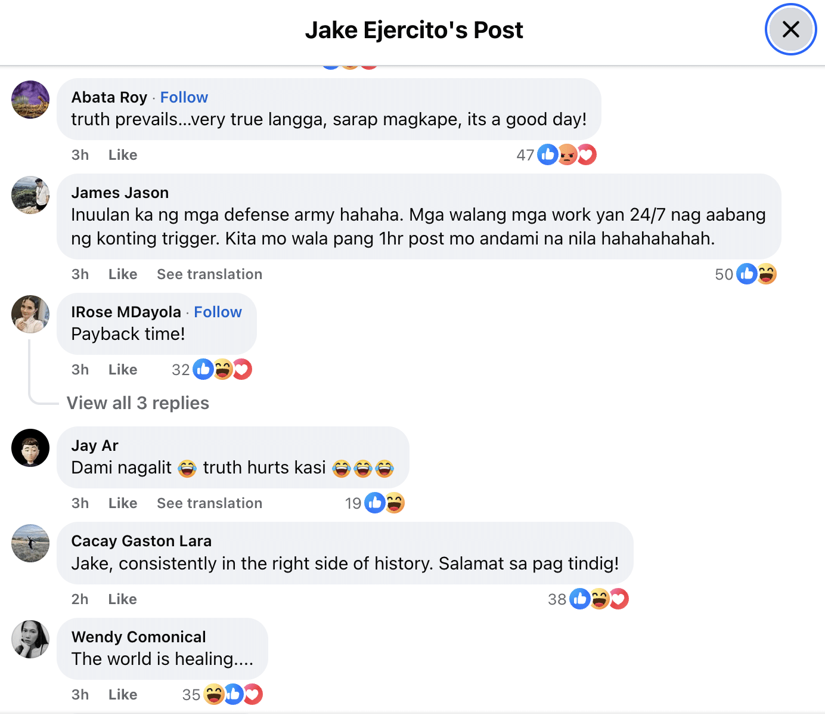Open Wendy Comonical's profile picture
This screenshot has width=825, height=718.
tap(30, 639)
